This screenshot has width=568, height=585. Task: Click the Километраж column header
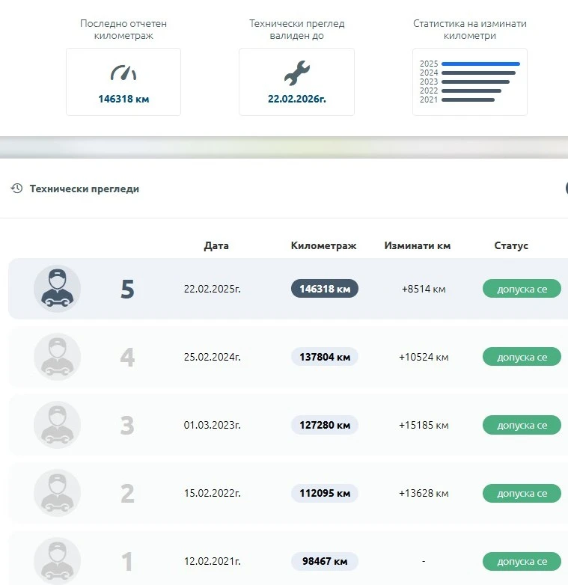[x=323, y=245]
